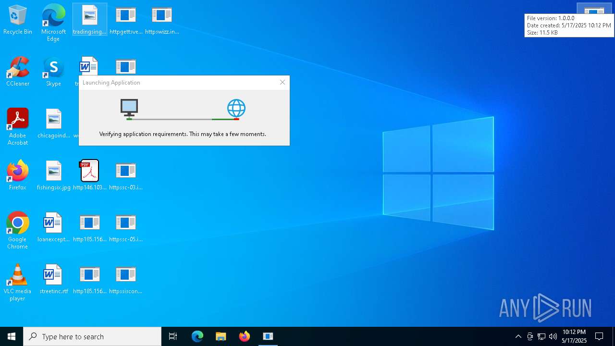This screenshot has width=615, height=346.
Task: Click the 'Verifying application requirements' message text
Action: (x=183, y=134)
